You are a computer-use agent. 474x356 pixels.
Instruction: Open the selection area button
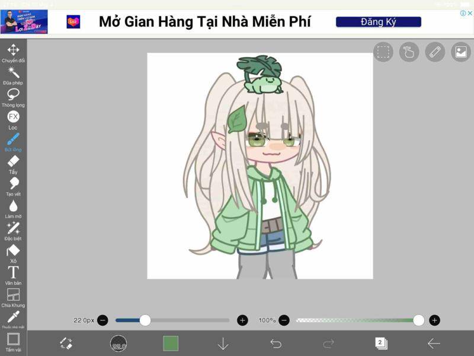[x=383, y=52]
